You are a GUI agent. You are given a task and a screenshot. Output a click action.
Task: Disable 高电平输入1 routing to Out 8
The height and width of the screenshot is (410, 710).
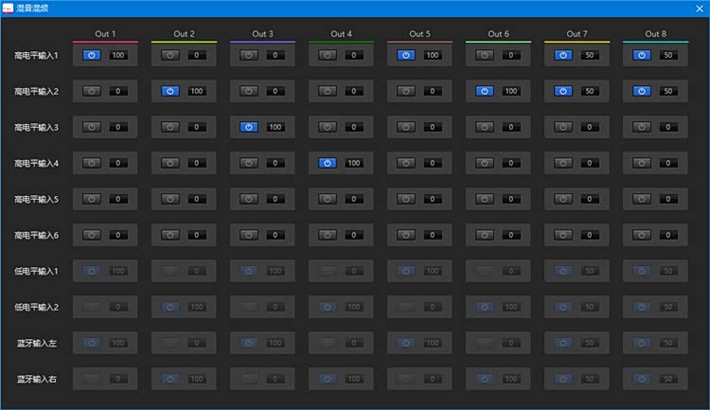pyautogui.click(x=642, y=56)
